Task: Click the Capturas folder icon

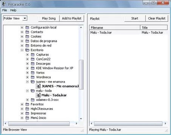Action: tap(33, 55)
